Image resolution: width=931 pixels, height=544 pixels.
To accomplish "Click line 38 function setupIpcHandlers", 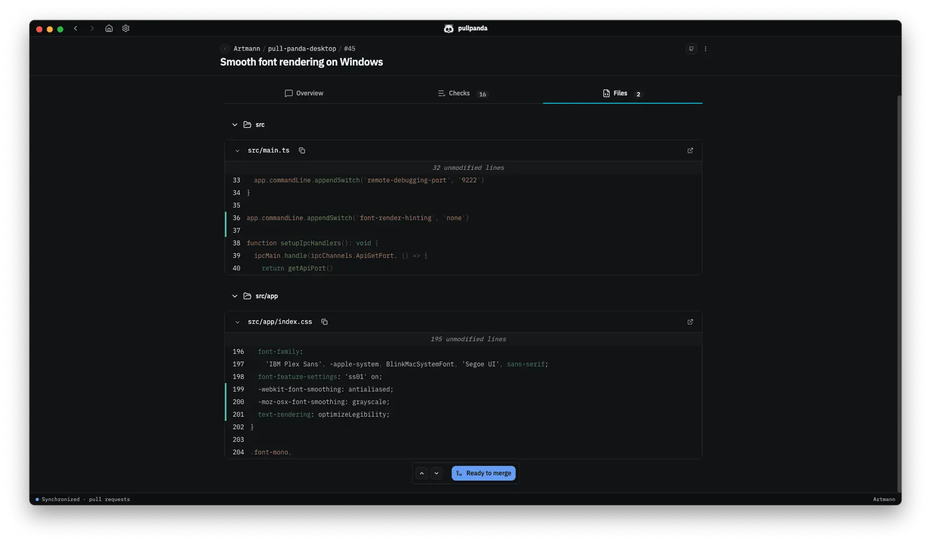I will [x=463, y=243].
